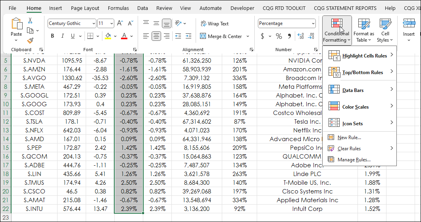Apply the Percent Style icon
The width and height of the screenshot is (421, 222).
[279, 36]
